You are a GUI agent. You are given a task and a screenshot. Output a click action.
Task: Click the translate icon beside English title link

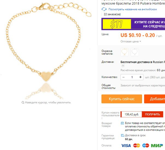coord(104,9)
